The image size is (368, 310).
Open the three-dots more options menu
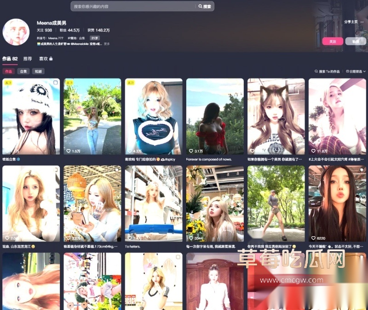click(361, 22)
